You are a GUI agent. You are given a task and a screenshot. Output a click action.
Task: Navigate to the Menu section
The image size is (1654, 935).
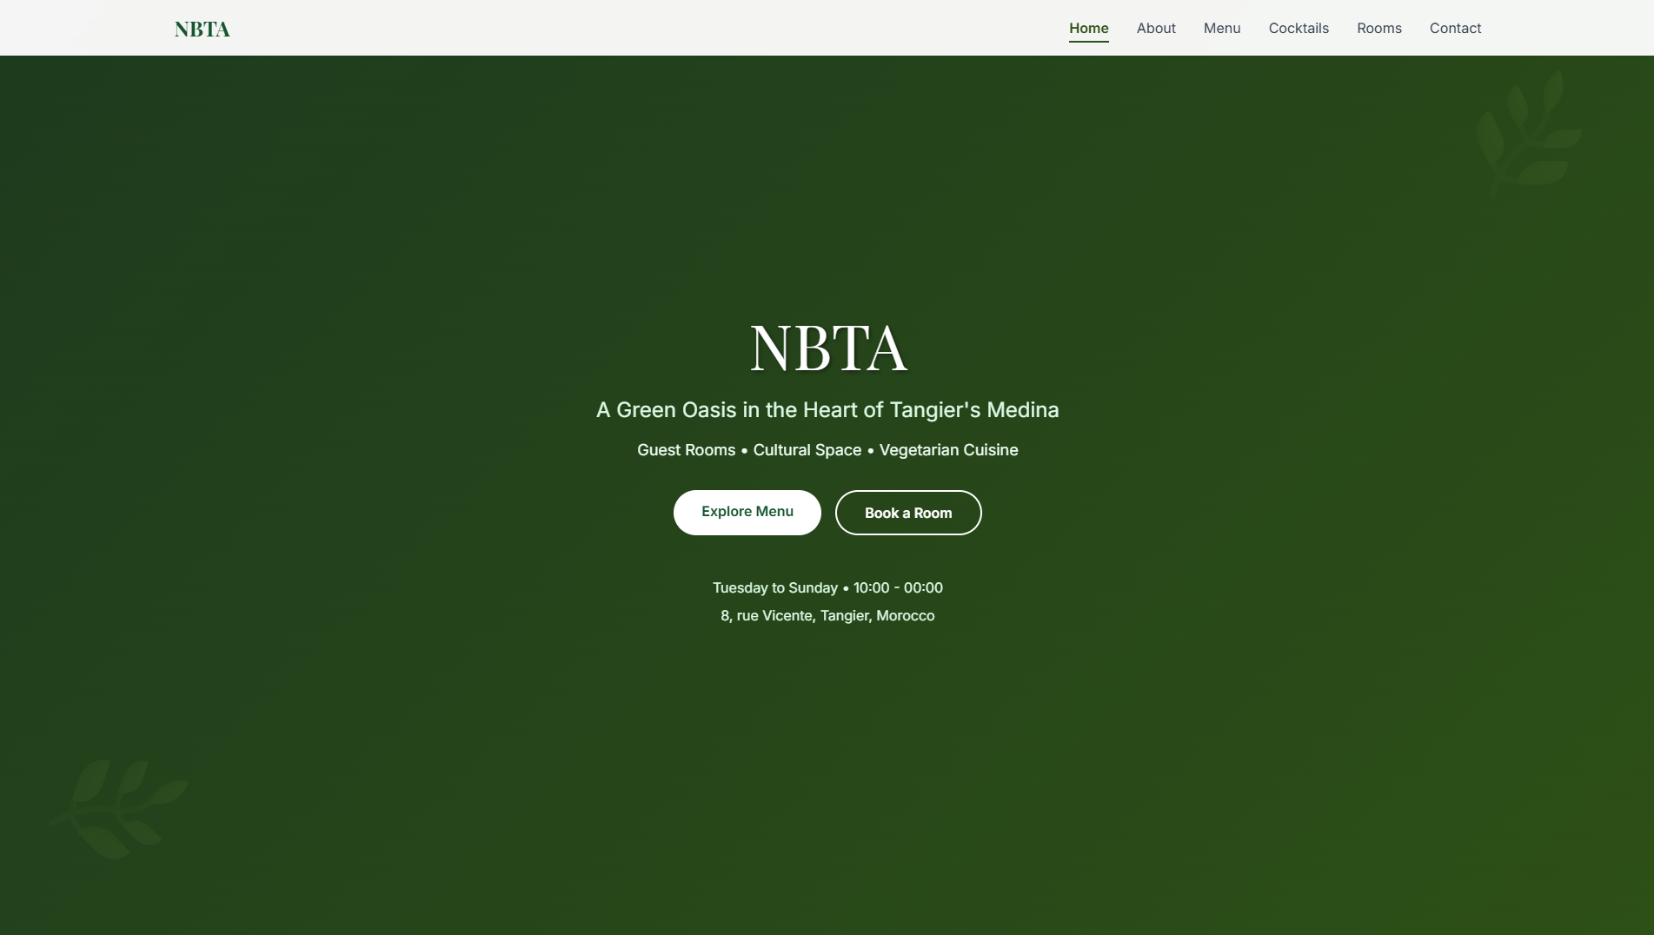[1221, 28]
